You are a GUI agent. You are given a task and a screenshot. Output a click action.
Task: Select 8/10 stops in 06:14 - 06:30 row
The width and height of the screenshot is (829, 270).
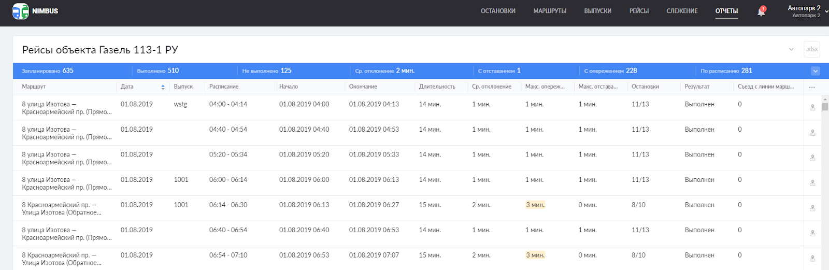point(639,205)
